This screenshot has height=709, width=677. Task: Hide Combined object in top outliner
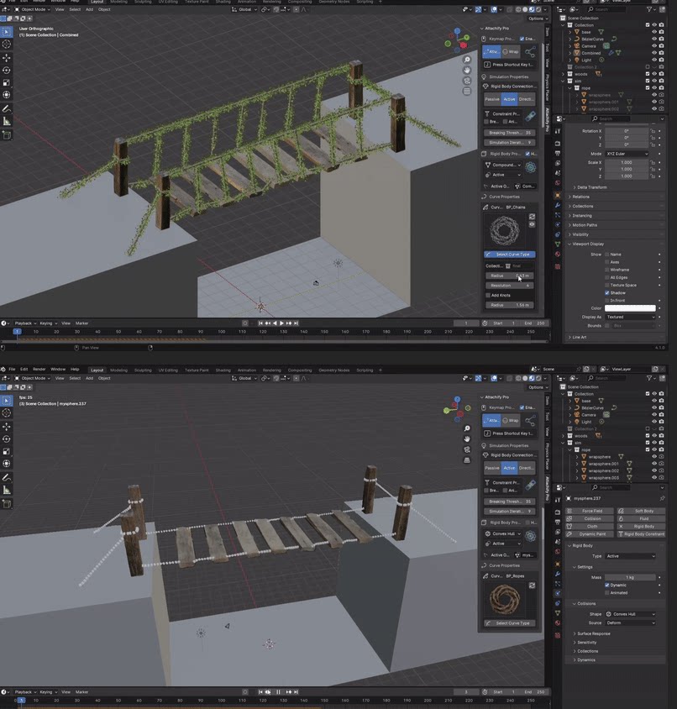click(x=654, y=53)
